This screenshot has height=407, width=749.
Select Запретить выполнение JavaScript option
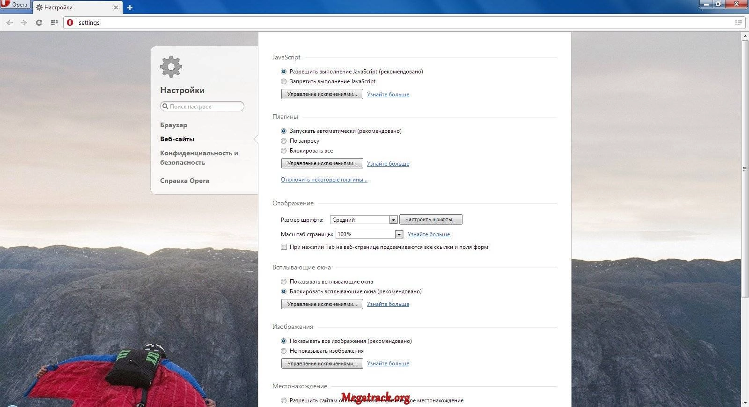[x=284, y=81]
